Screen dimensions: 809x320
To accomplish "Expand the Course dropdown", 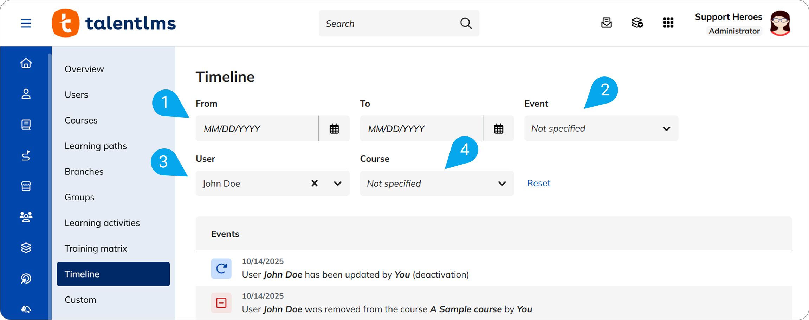I will coord(437,184).
